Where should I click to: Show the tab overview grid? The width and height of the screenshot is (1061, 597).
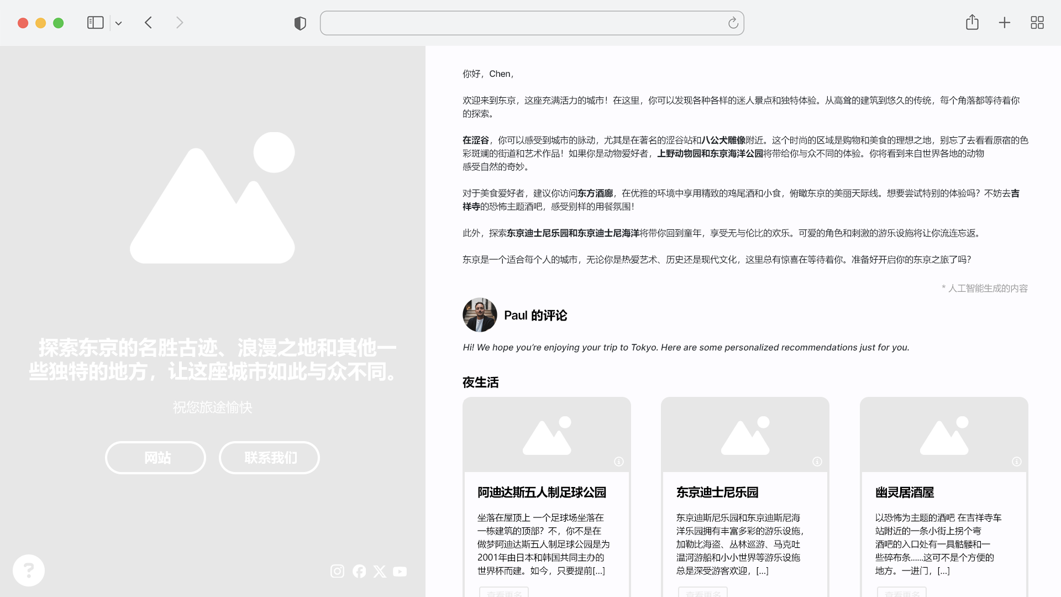[1037, 23]
